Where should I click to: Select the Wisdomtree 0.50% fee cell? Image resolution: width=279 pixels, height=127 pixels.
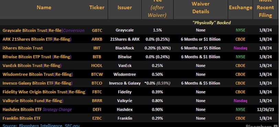click(x=157, y=74)
